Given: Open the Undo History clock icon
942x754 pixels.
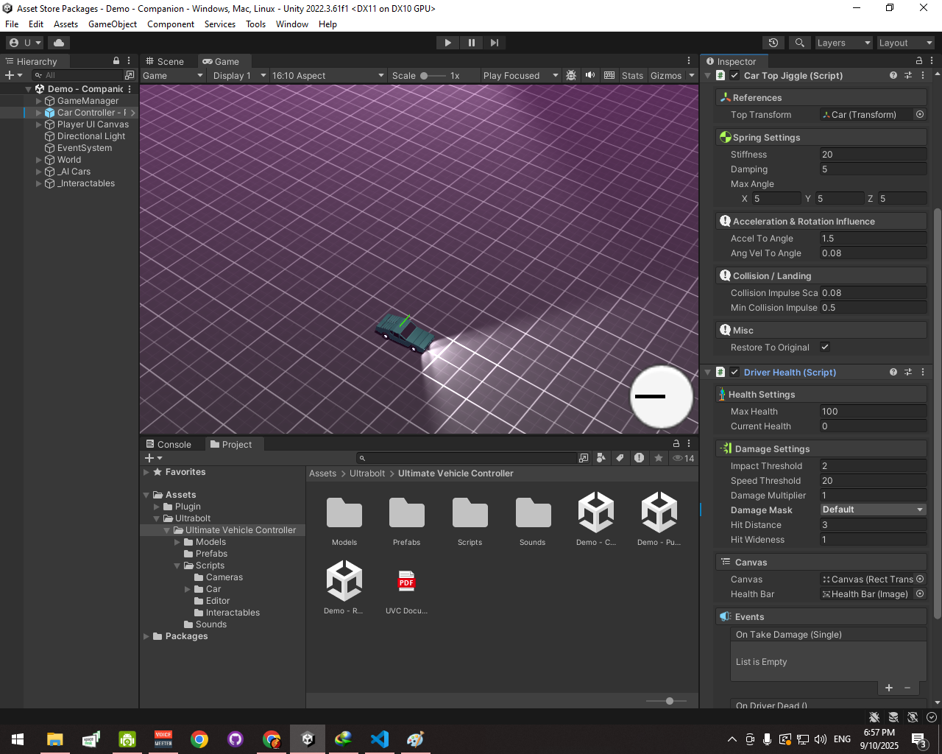Looking at the screenshot, I should coord(773,43).
